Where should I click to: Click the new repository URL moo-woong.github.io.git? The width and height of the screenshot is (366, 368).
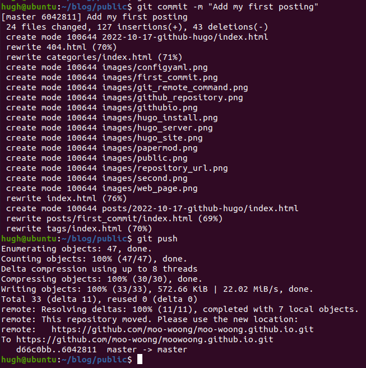pos(183,329)
